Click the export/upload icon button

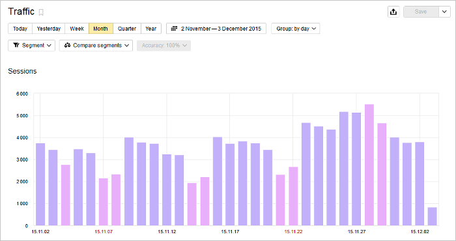tap(393, 12)
